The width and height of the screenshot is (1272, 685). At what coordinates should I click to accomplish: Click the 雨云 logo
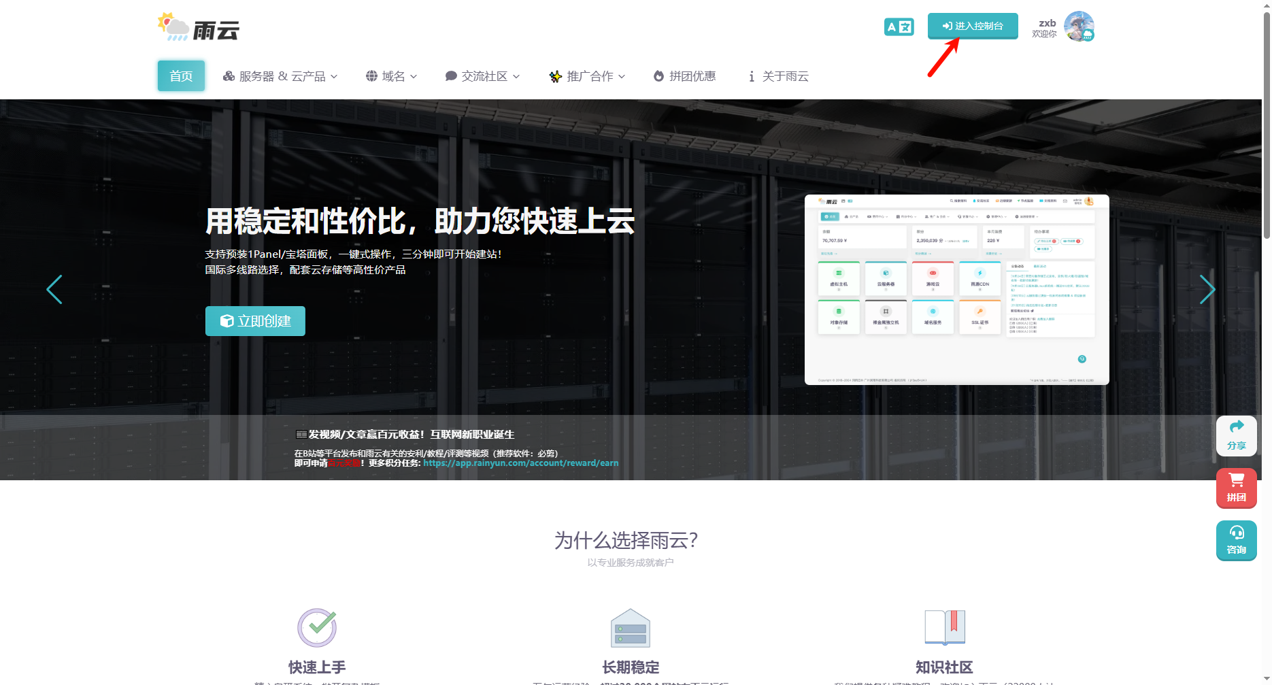[x=199, y=28]
